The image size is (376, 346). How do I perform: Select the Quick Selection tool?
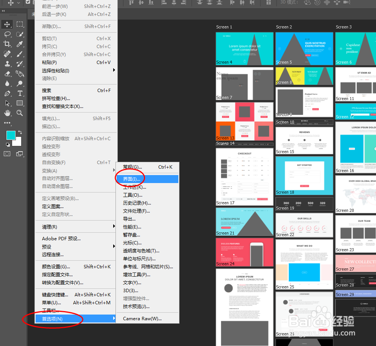tap(20, 34)
